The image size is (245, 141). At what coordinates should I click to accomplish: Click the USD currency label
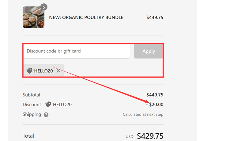click(130, 137)
